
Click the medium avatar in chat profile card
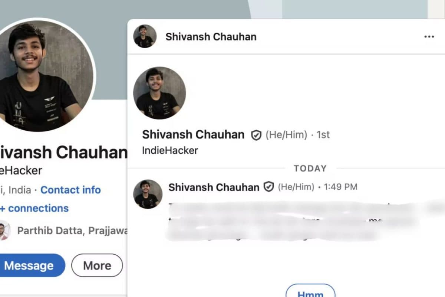[x=159, y=93]
